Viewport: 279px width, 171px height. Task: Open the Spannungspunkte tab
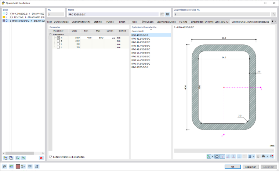(x=166, y=22)
